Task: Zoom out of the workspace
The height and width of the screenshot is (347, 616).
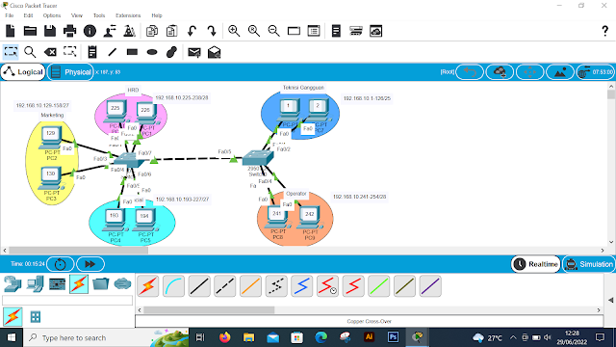Action: click(x=273, y=31)
